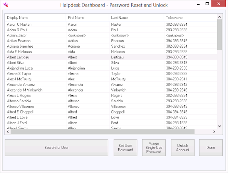Click the Done button
Viewport: 228px width, 173px height.
(x=211, y=148)
